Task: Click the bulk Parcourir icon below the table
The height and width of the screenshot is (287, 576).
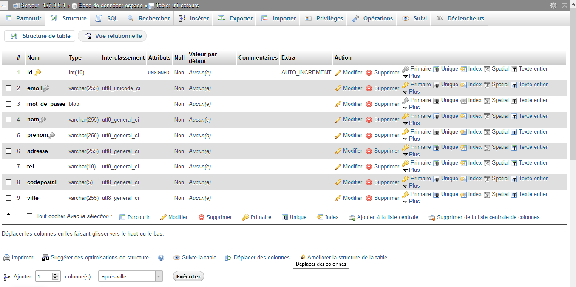Action: (x=122, y=217)
